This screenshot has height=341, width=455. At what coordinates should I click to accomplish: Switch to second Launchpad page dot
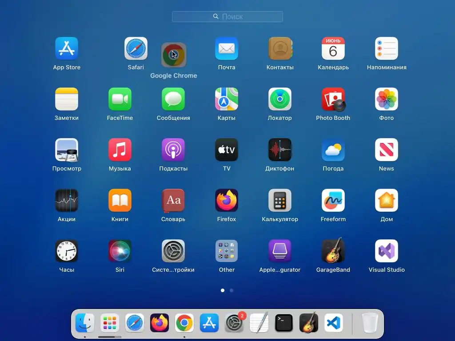(x=231, y=290)
